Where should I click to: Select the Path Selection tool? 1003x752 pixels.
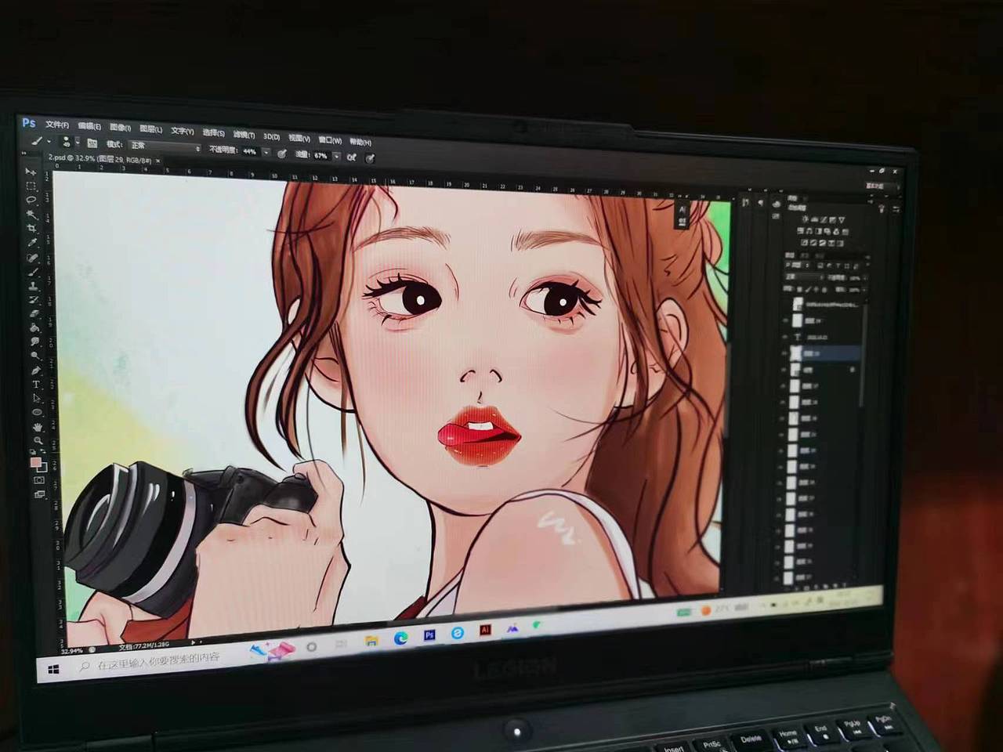click(x=37, y=398)
